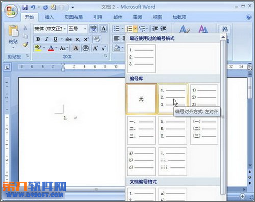Switch to the 视图 tab
255x202 pixels.
pos(157,17)
